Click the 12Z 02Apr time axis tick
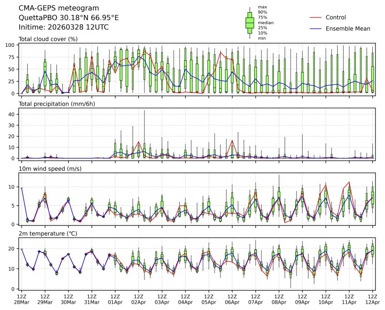The width and height of the screenshot is (385, 310). coord(139,299)
